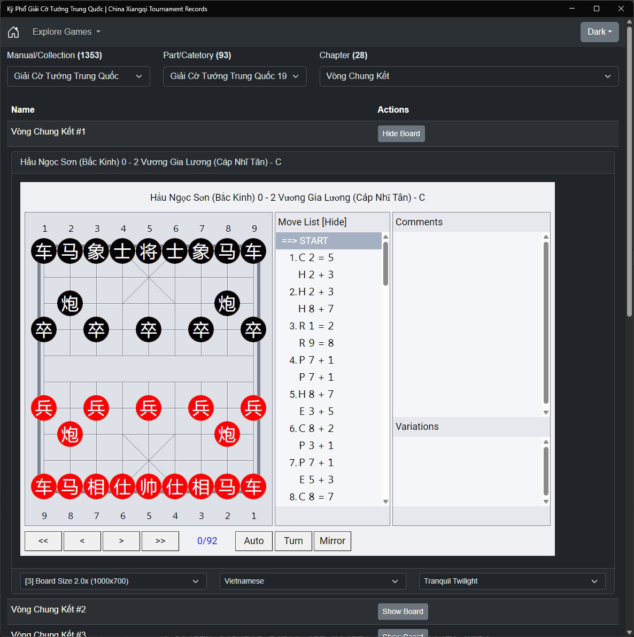Click the black cannon 炮 on file 8

(227, 303)
